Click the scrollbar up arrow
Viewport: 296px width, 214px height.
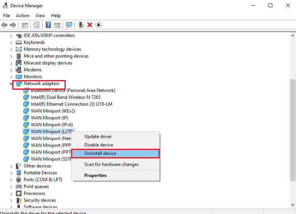[293, 35]
